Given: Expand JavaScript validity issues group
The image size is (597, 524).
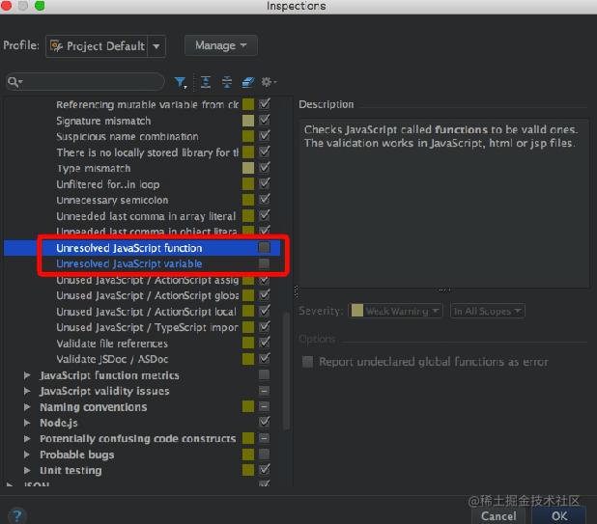Looking at the screenshot, I should 27,391.
